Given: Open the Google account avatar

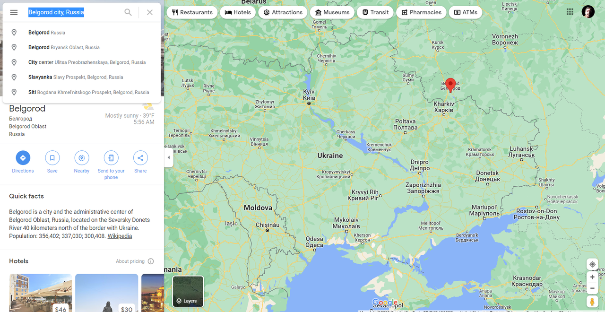Looking at the screenshot, I should [588, 12].
